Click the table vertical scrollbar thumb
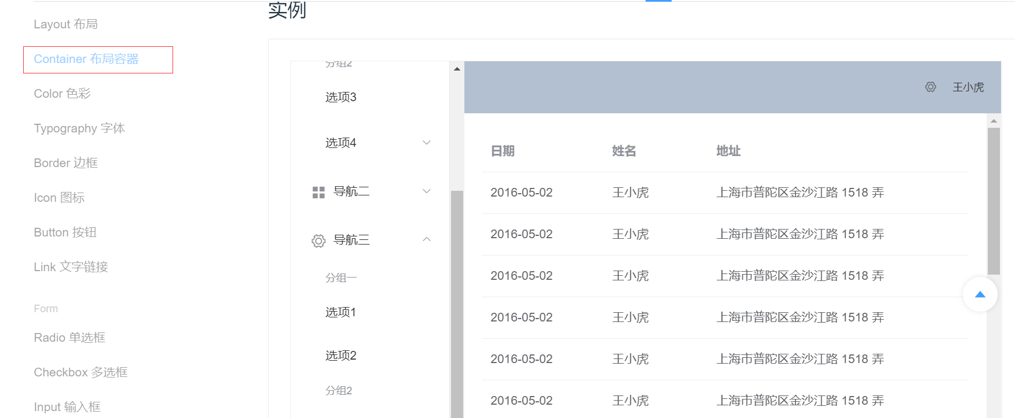 coord(994,201)
